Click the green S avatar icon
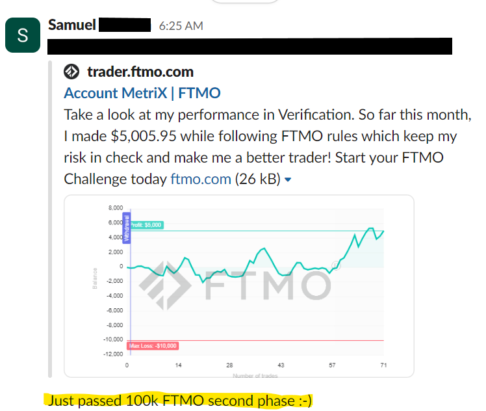Screen dimensions: 486x411 23,35
